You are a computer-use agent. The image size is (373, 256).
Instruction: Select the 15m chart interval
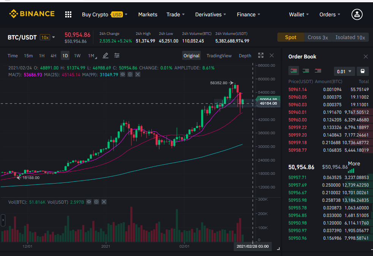point(28,56)
